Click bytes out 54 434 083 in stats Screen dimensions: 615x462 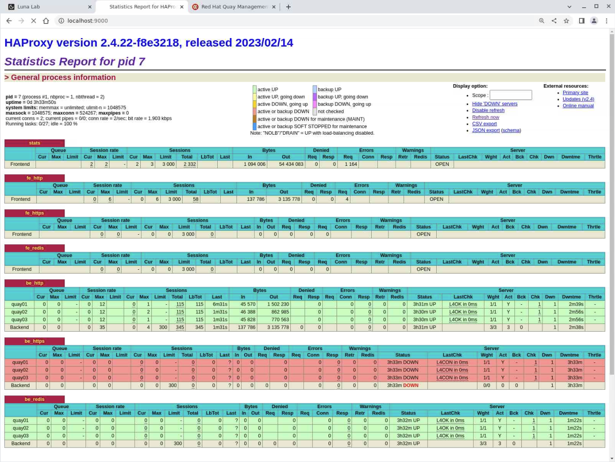[291, 164]
